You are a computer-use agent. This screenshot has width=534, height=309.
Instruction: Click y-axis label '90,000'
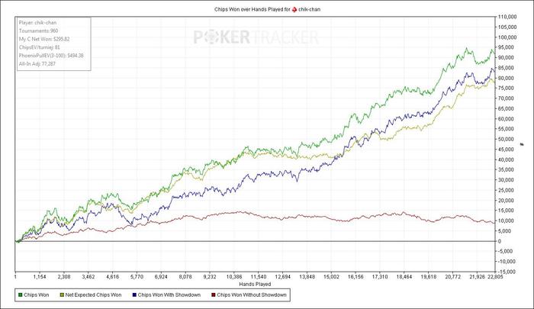507,57
